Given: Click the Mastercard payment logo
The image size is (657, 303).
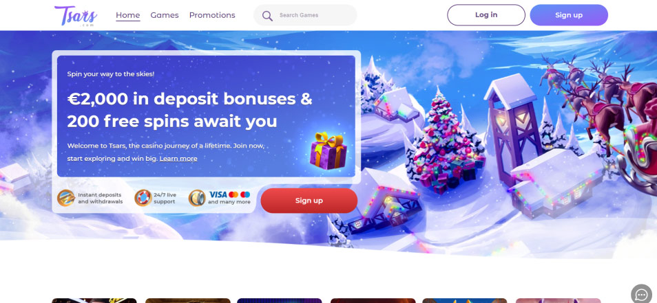Looking at the screenshot, I should pyautogui.click(x=233, y=194).
